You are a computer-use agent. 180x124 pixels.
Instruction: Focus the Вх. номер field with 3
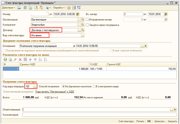point(133,14)
